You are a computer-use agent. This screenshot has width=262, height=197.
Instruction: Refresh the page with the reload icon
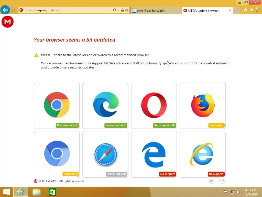[x=127, y=10]
